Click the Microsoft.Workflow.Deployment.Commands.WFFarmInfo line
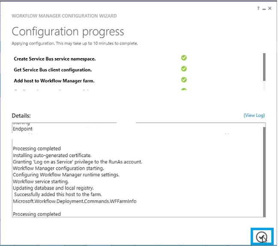Screen dimensions: 278x246 (75, 202)
